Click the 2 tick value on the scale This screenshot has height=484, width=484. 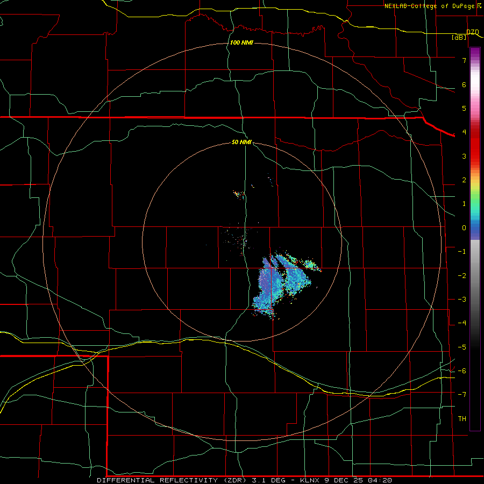click(464, 180)
